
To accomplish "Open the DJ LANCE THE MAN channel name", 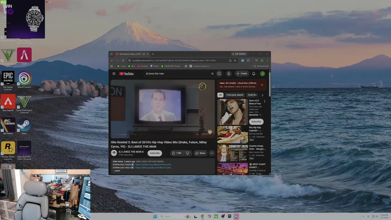I will 130,152.
